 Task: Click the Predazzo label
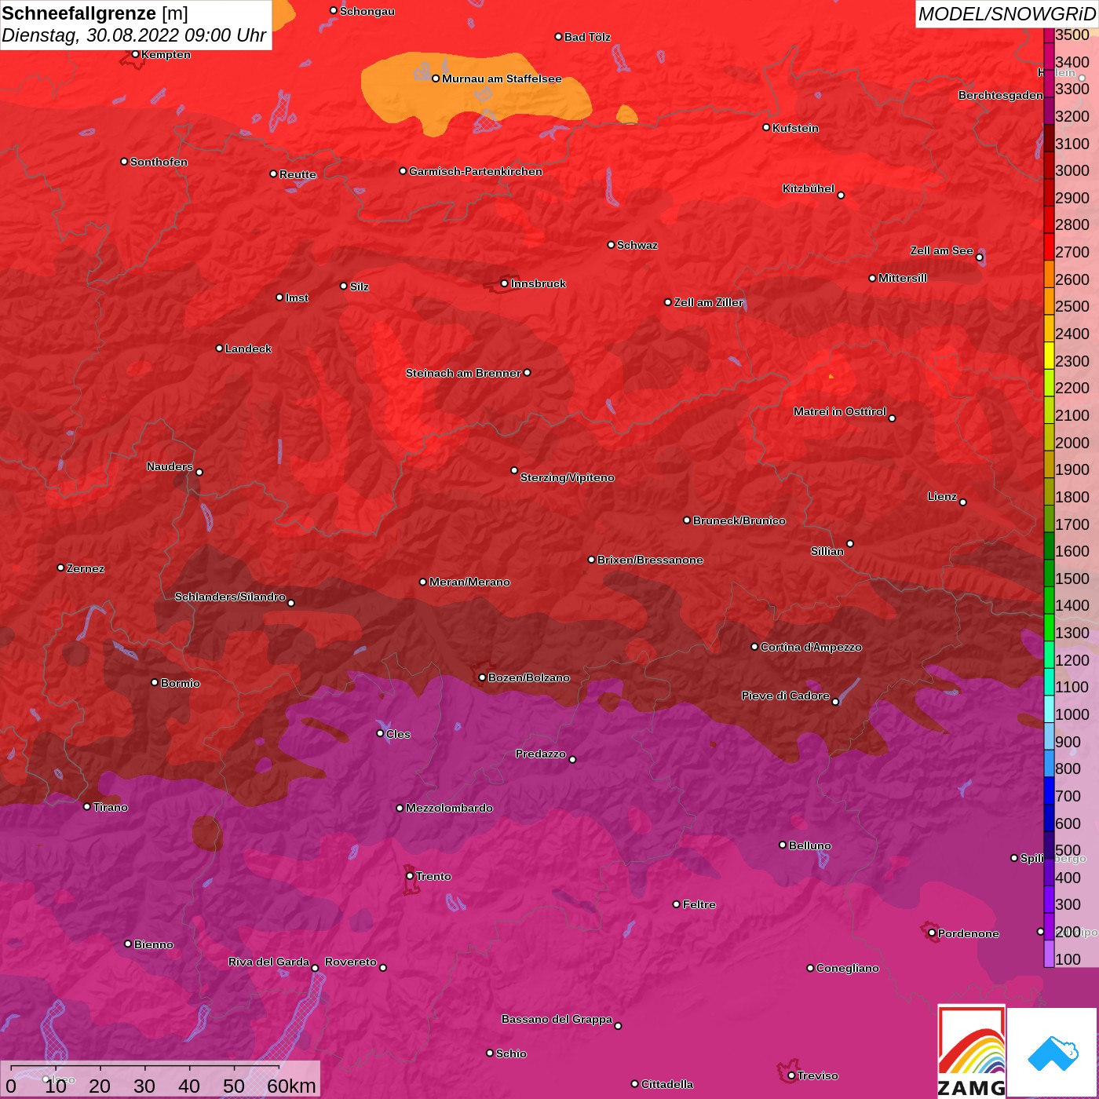pos(541,754)
